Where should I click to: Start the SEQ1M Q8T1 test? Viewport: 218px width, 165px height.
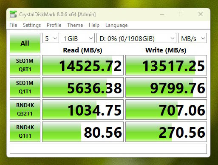[25, 65]
